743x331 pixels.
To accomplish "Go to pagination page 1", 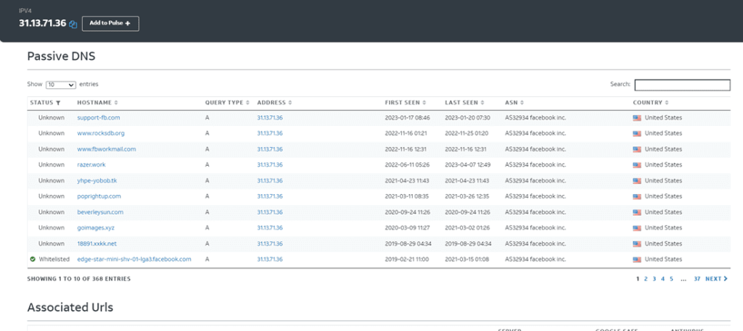I will pos(637,279).
